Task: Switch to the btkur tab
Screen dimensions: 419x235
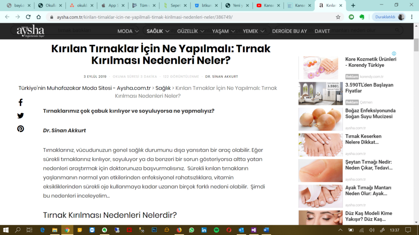Action: click(206, 5)
